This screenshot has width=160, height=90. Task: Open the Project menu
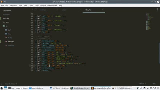pyautogui.click(x=43, y=5)
